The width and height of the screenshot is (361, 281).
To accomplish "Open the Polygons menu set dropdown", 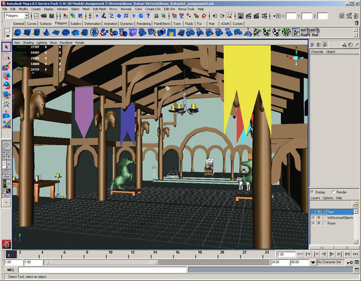I will (x=26, y=16).
